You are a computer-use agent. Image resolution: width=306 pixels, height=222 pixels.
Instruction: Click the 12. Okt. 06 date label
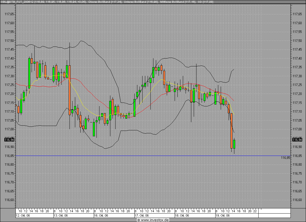coord(23,215)
